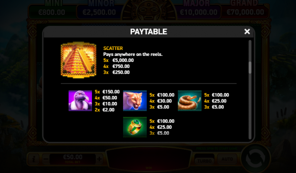Increase total bet with plus button
The image size is (296, 173).
99,159
